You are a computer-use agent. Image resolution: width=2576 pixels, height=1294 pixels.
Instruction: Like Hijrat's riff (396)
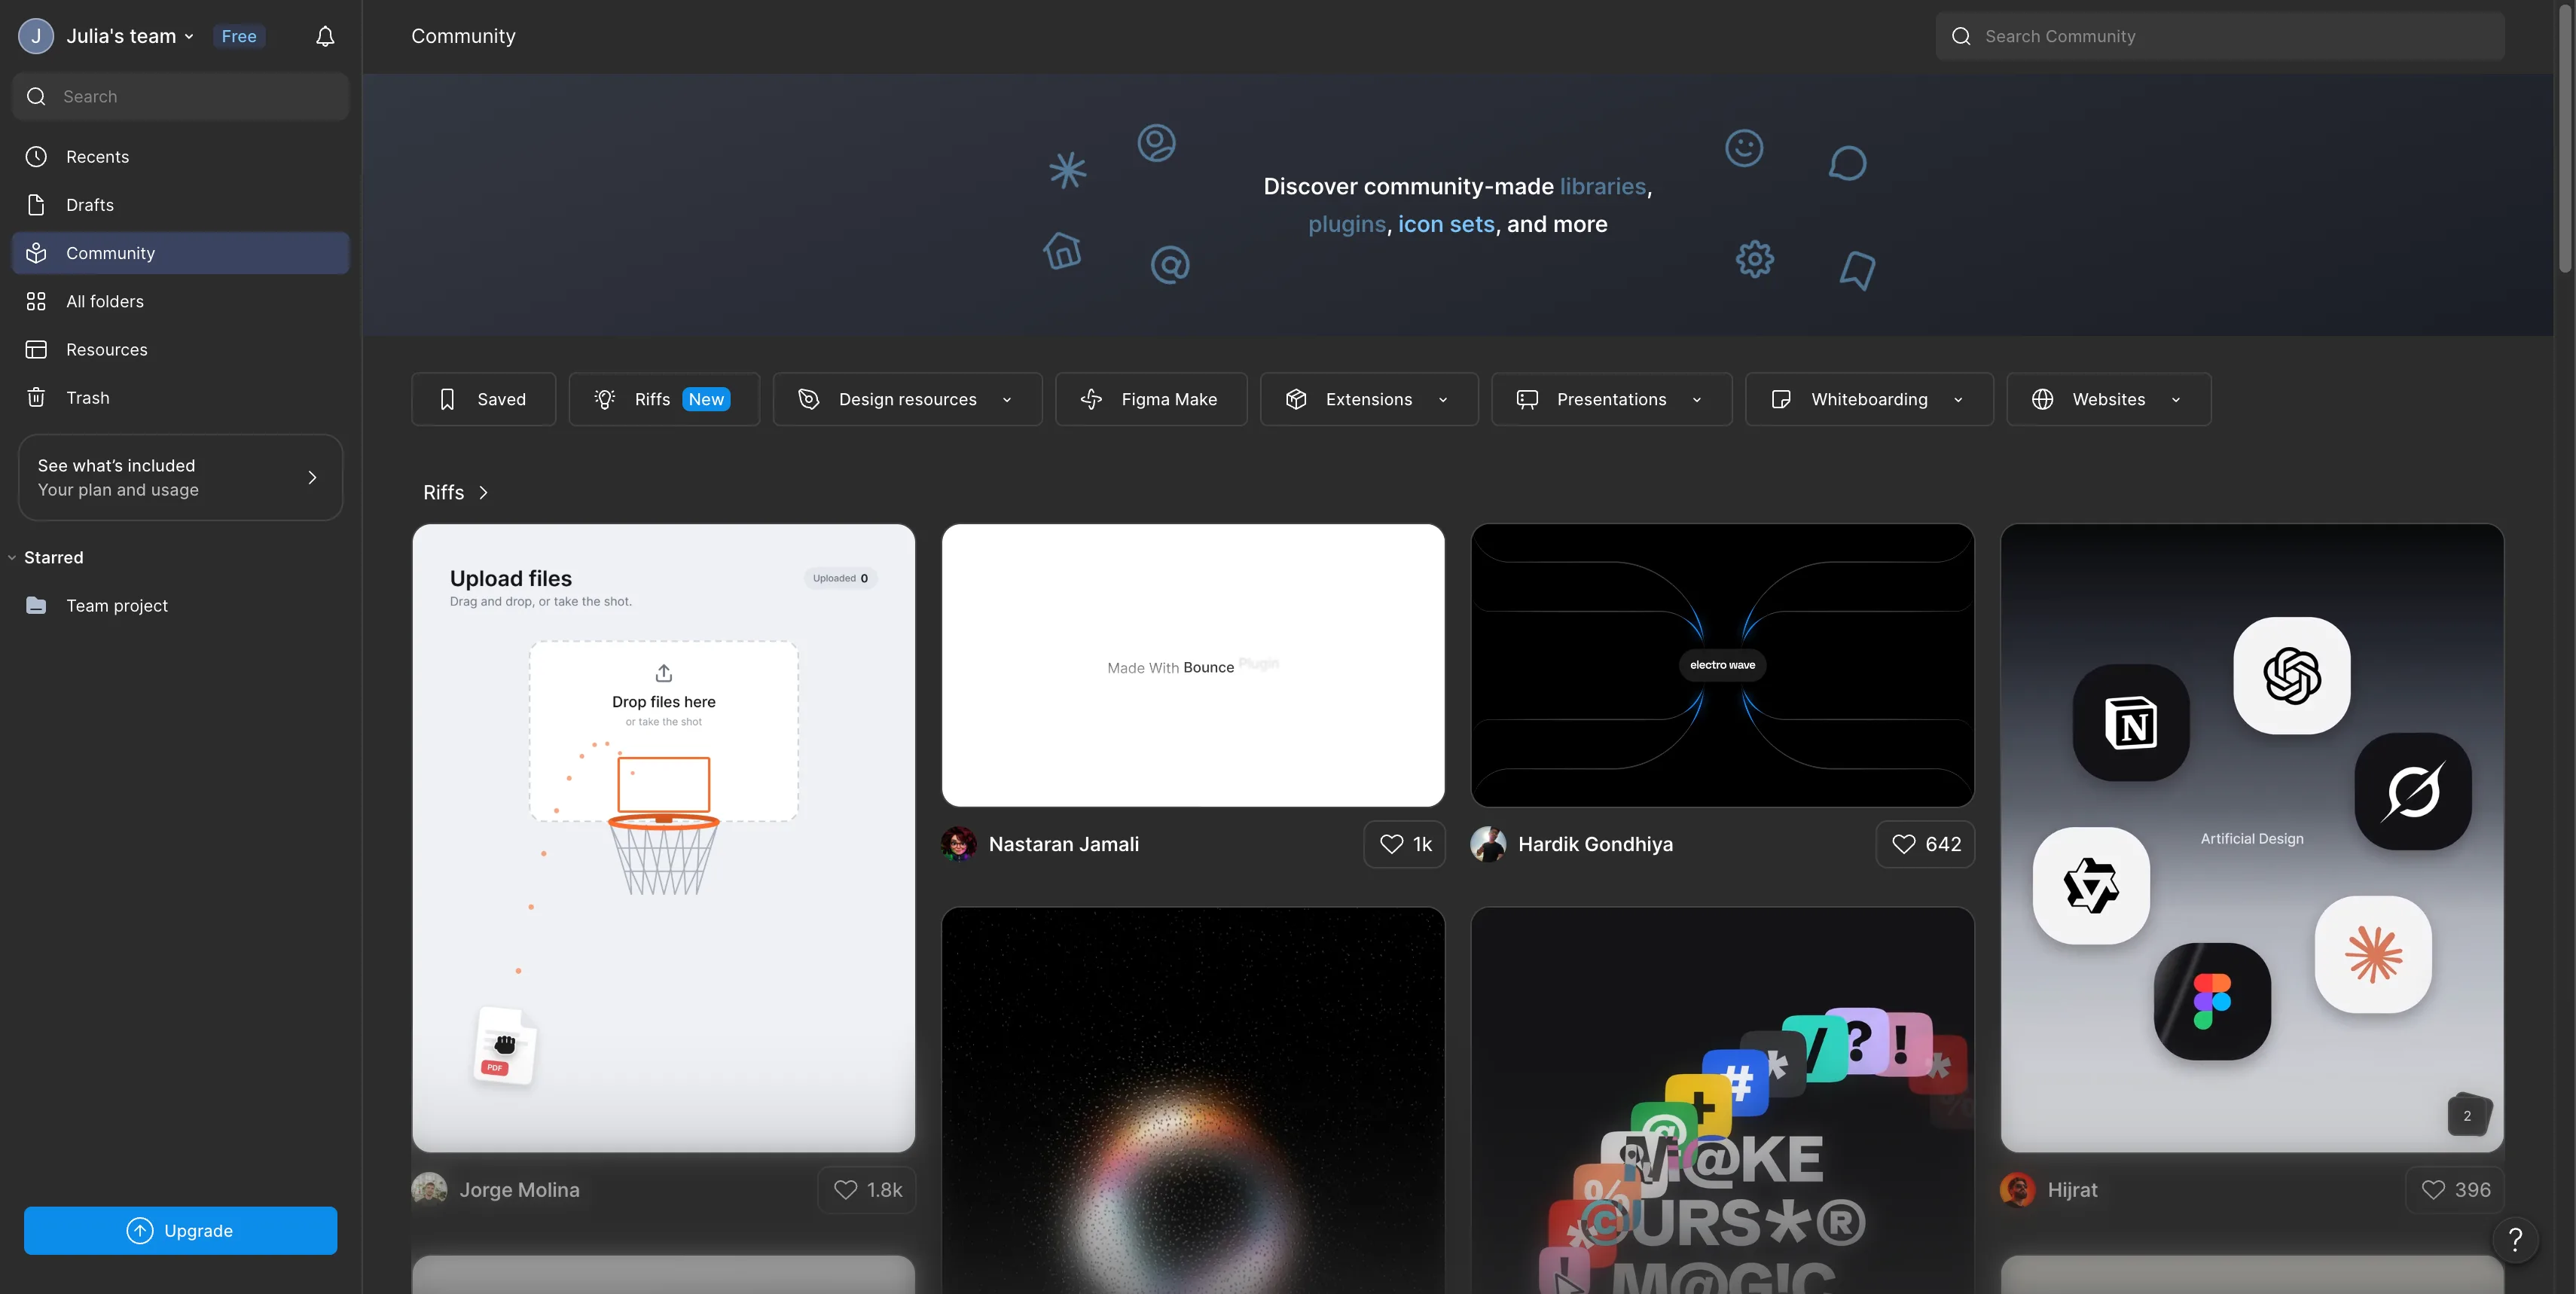[2455, 1190]
